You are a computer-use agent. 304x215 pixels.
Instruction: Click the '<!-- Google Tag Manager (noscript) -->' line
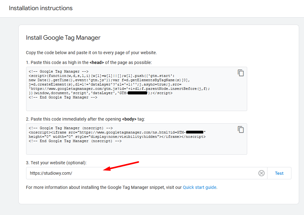click(x=71, y=128)
